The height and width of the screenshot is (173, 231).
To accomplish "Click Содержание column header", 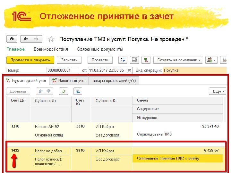I will (x=178, y=109).
